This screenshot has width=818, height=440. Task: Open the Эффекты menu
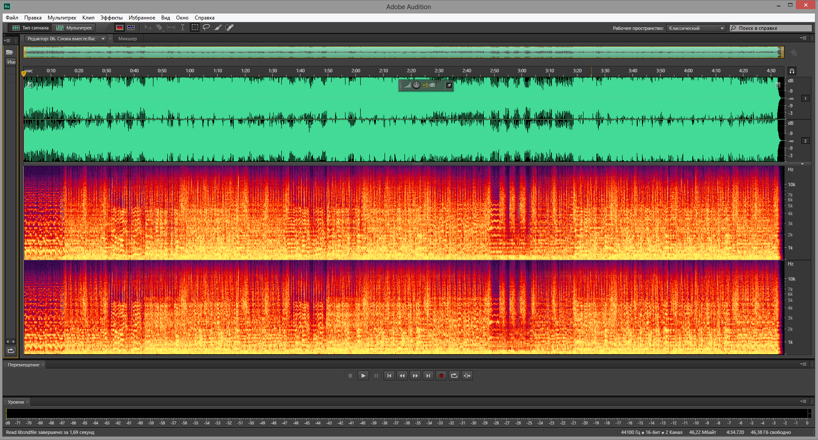[x=111, y=18]
